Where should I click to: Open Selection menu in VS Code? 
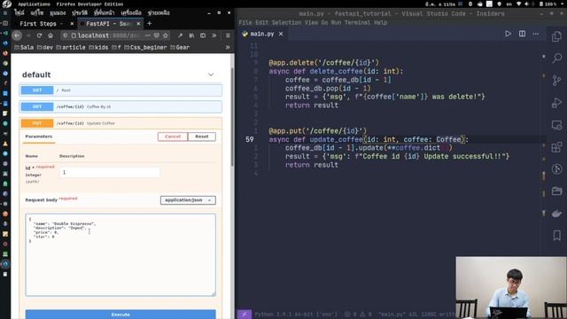pyautogui.click(x=286, y=22)
